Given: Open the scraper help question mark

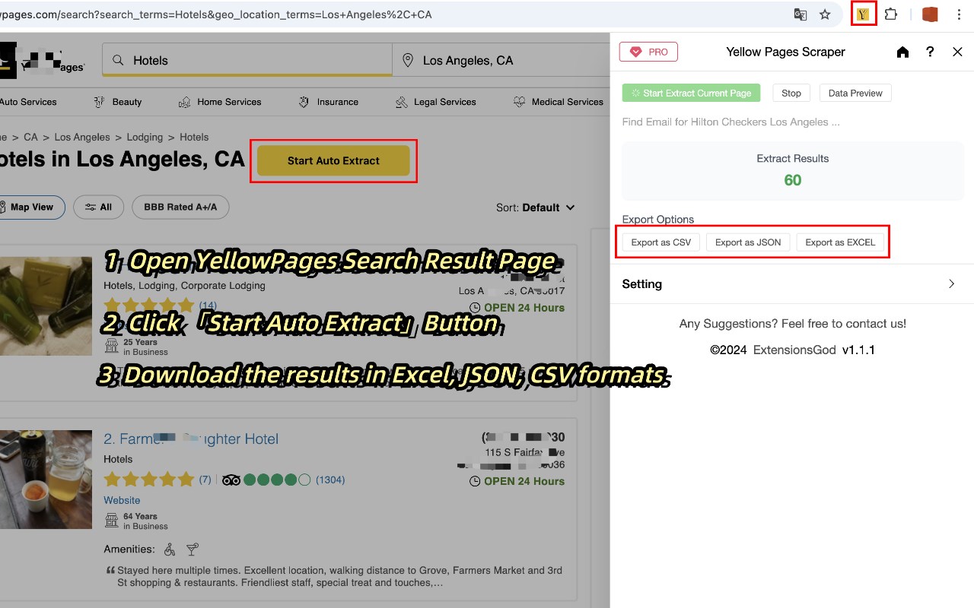Looking at the screenshot, I should 930,52.
